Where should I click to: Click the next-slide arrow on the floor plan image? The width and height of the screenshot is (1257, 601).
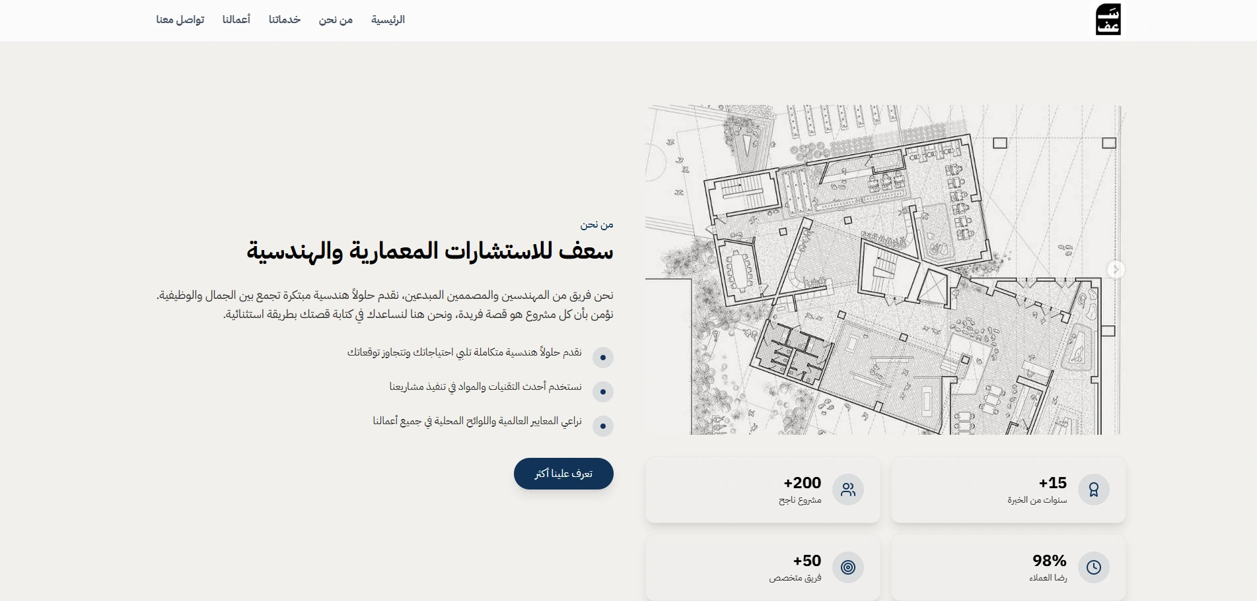pyautogui.click(x=1116, y=269)
